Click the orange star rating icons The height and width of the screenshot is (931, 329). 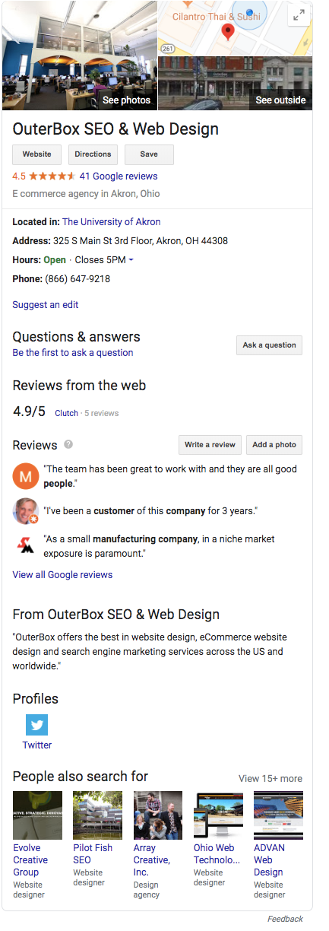pyautogui.click(x=52, y=176)
